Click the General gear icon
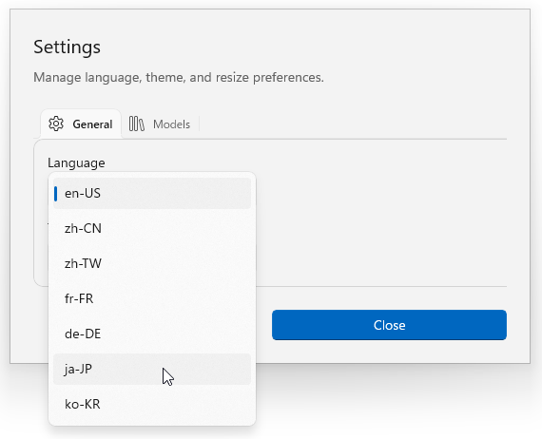This screenshot has width=542, height=439. 56,124
